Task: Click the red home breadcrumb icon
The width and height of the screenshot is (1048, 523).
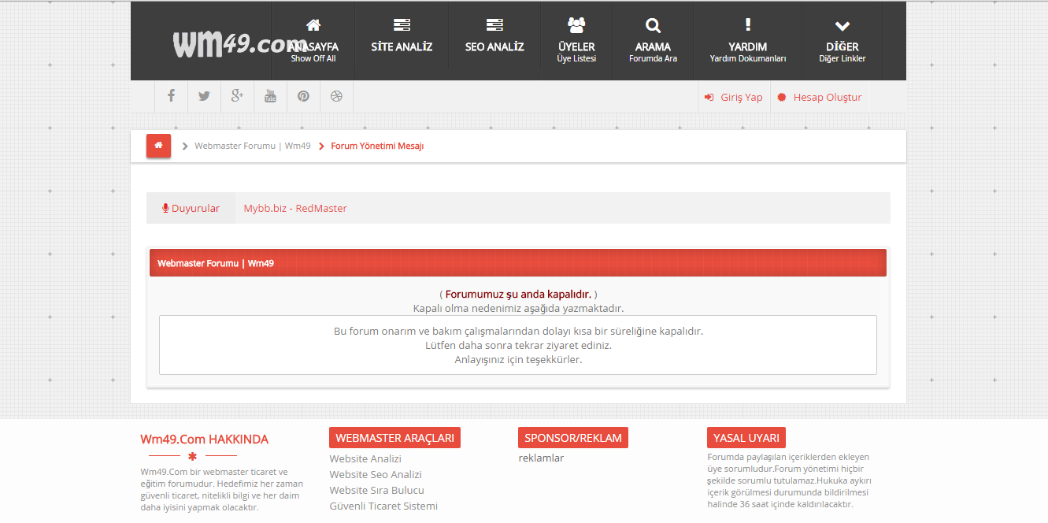Action: coord(158,146)
